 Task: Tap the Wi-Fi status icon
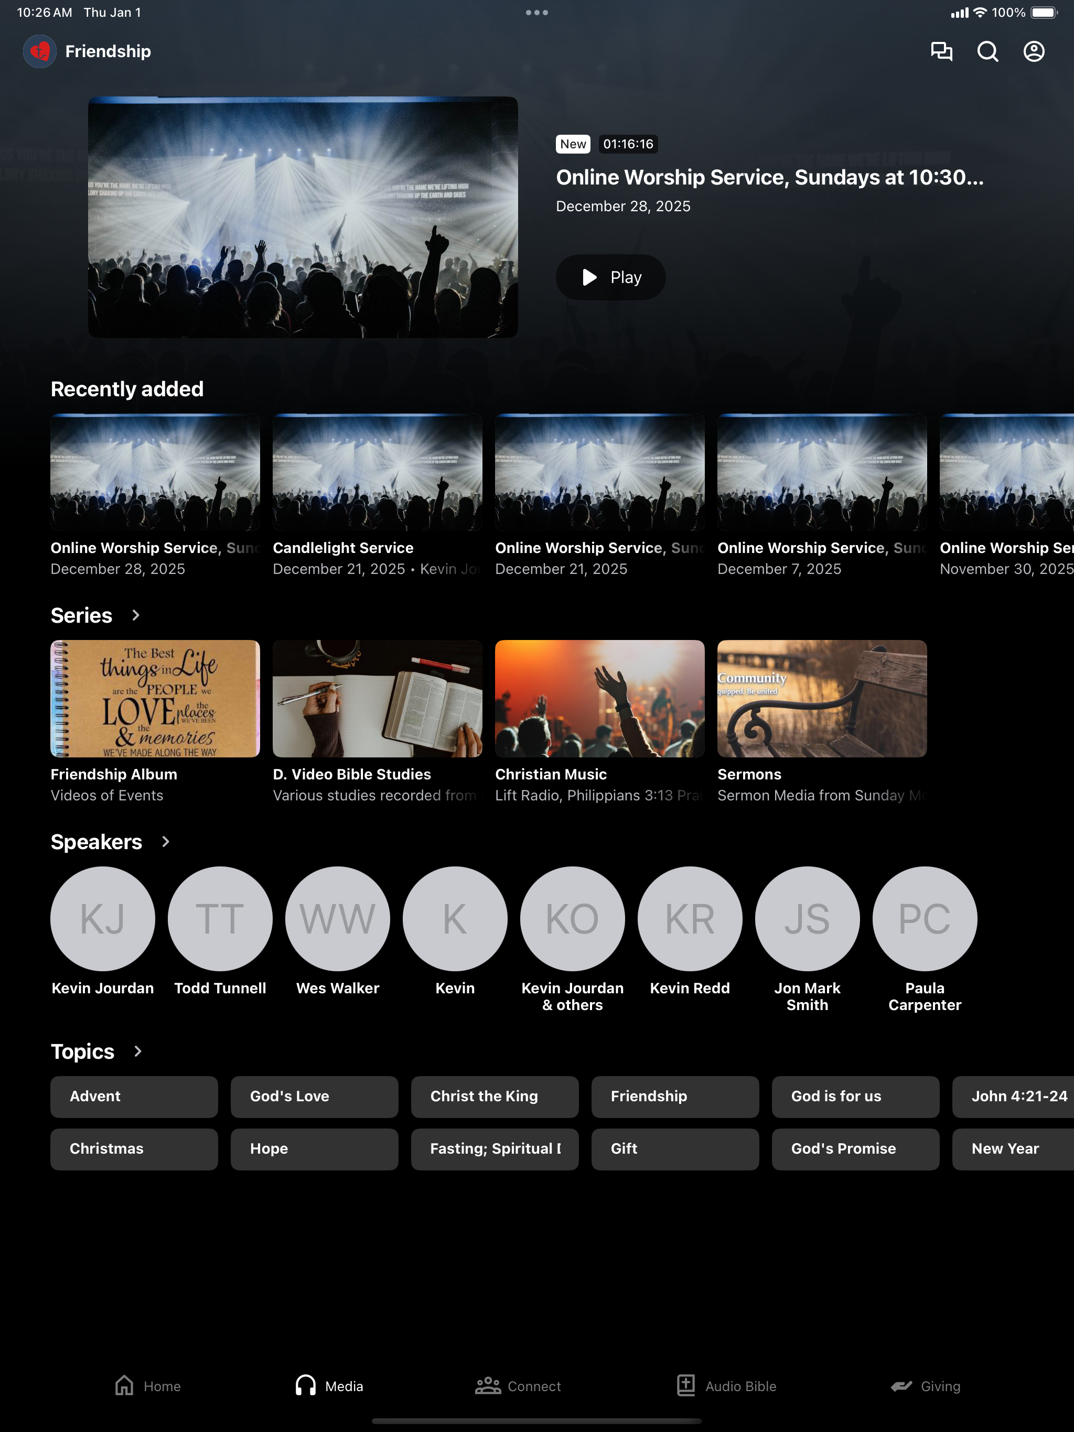click(x=980, y=12)
